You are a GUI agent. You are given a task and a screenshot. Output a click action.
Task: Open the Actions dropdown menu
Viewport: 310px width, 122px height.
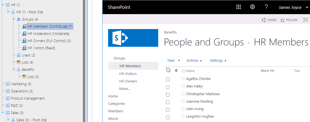[194, 61]
